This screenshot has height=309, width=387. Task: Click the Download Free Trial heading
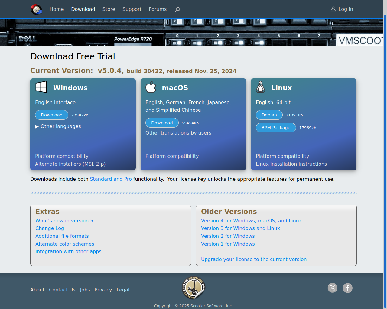point(73,56)
